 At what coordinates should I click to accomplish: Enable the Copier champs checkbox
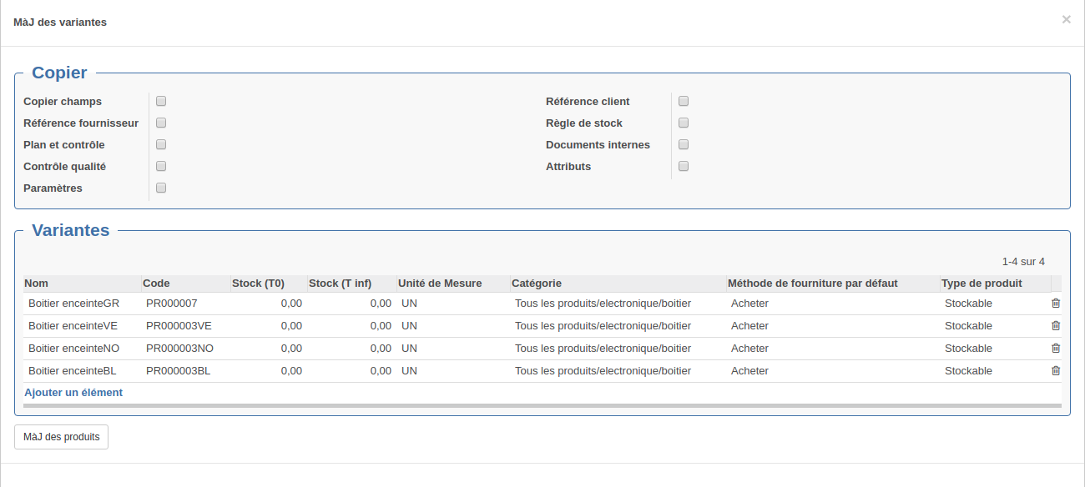pyautogui.click(x=161, y=101)
